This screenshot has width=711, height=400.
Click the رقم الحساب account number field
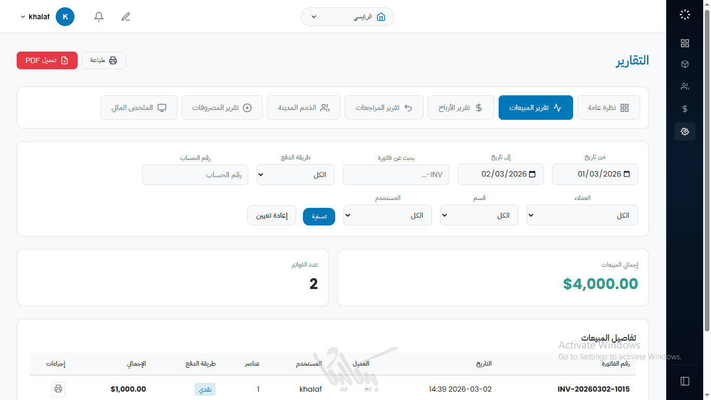[195, 175]
